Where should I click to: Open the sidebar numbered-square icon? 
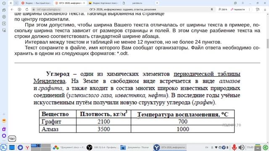[x=4, y=23]
